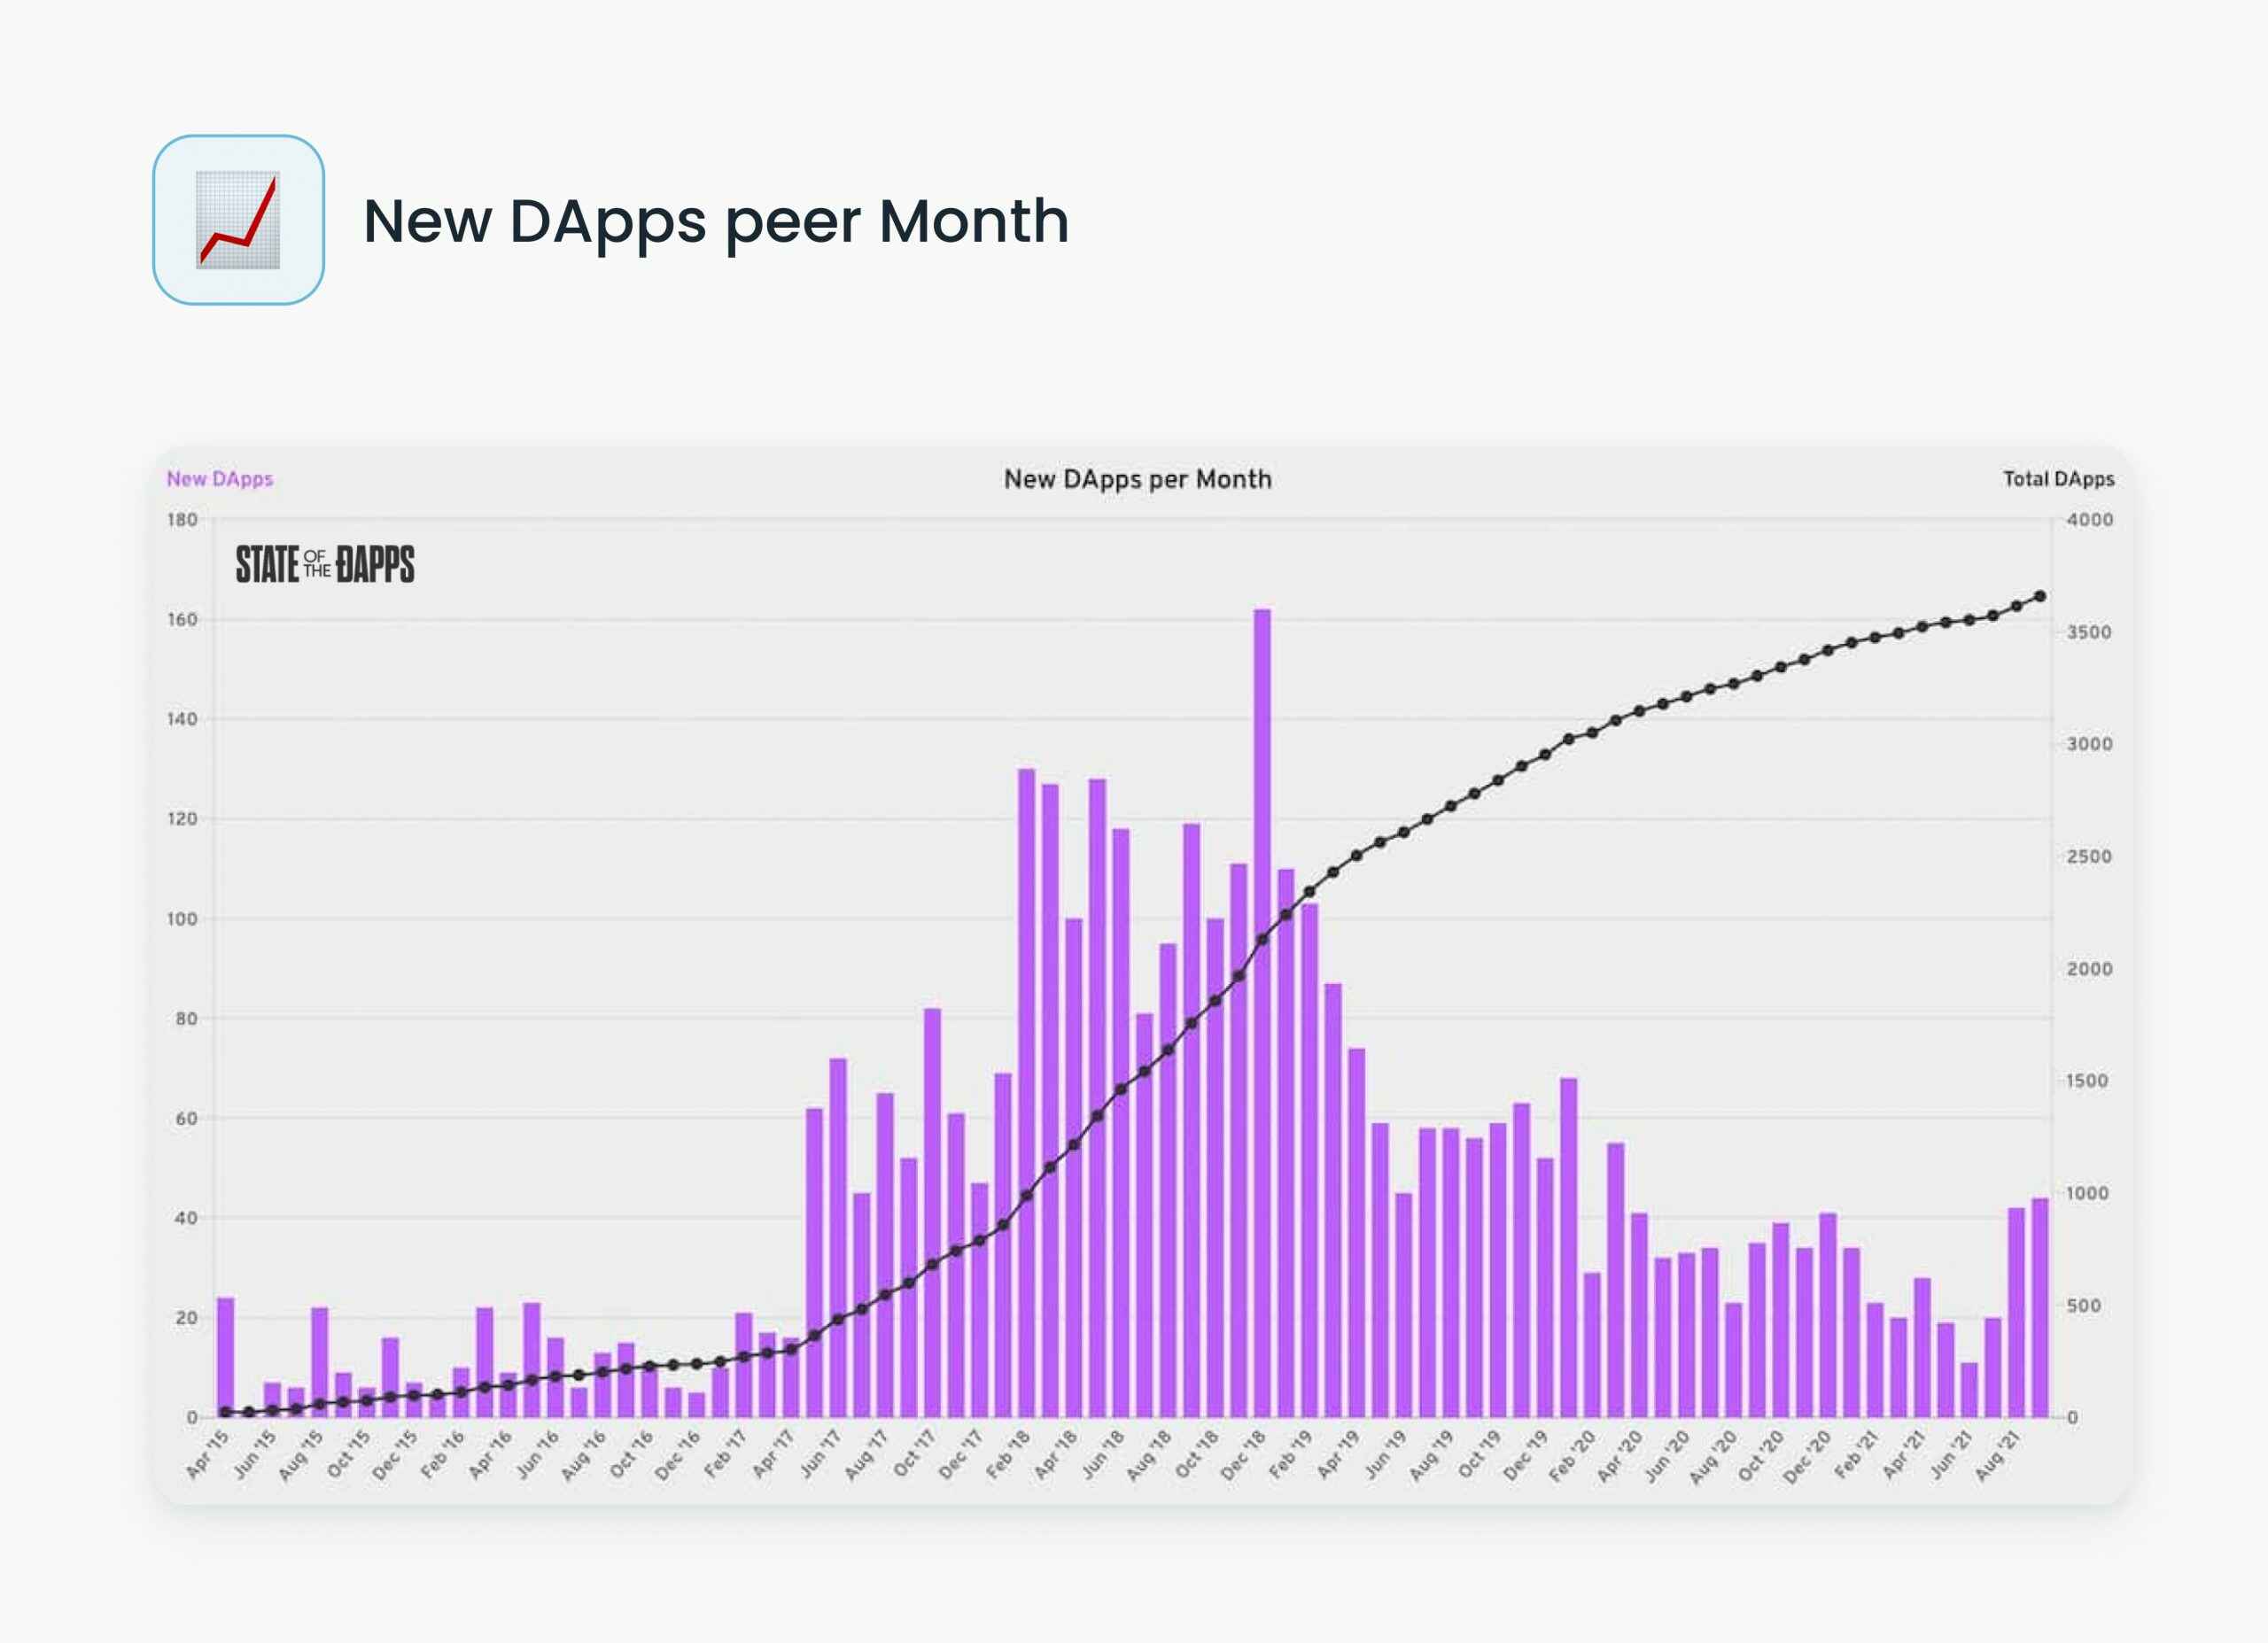Image resolution: width=2268 pixels, height=1643 pixels.
Task: Click the Jun '18 x-axis label
Action: pos(1104,1454)
